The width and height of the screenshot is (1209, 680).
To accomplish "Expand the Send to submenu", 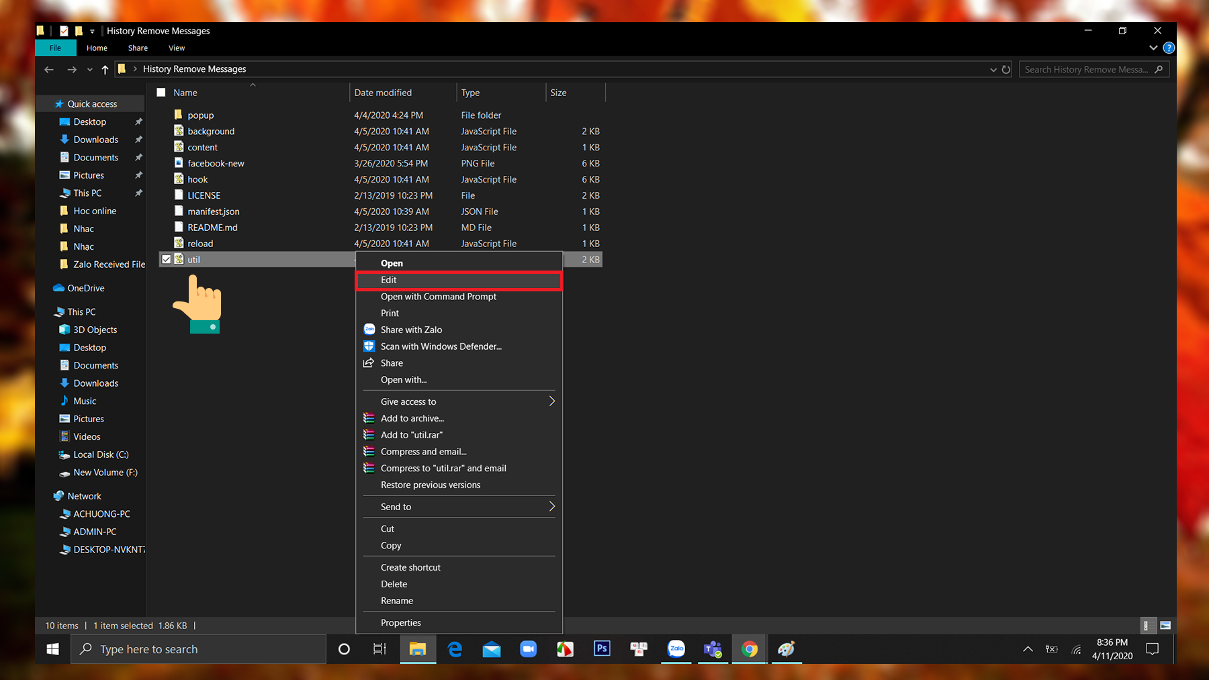I will (551, 507).
